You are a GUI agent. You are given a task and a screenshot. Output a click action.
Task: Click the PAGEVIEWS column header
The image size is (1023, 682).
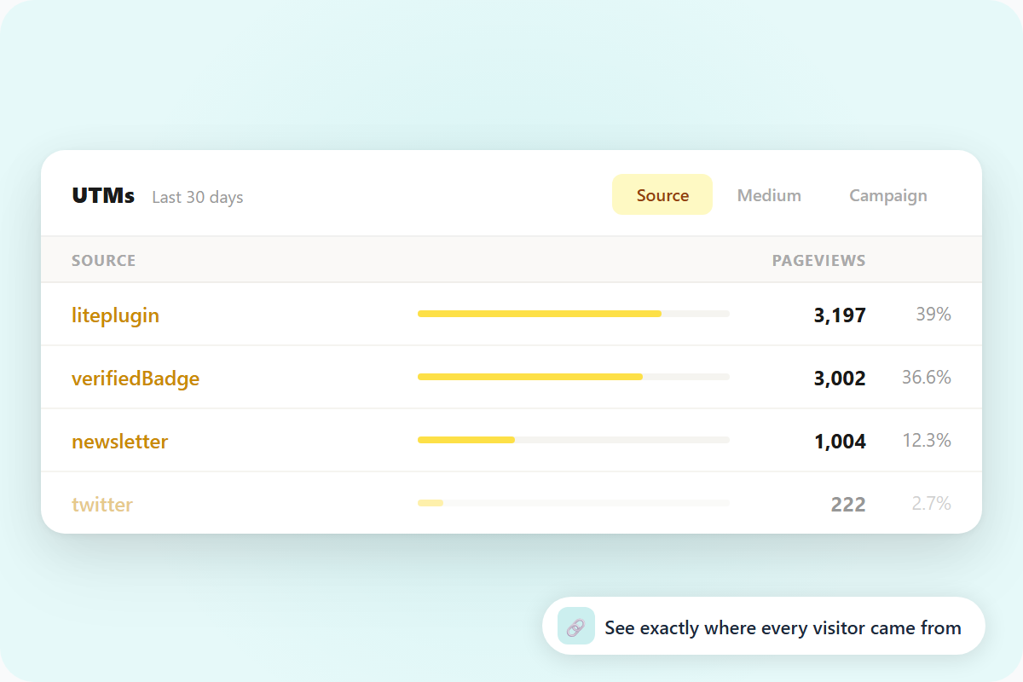point(818,260)
